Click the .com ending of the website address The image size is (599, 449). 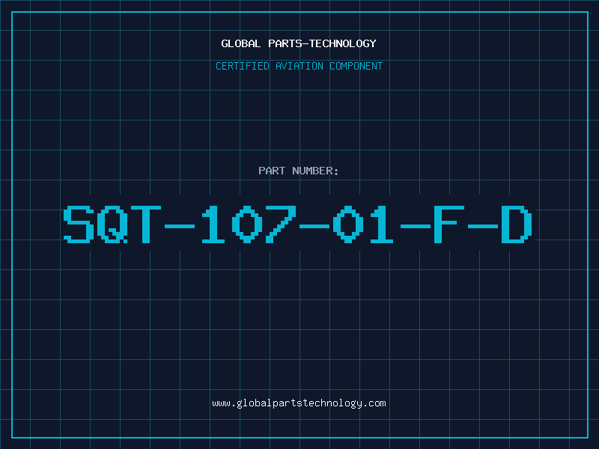click(x=374, y=403)
